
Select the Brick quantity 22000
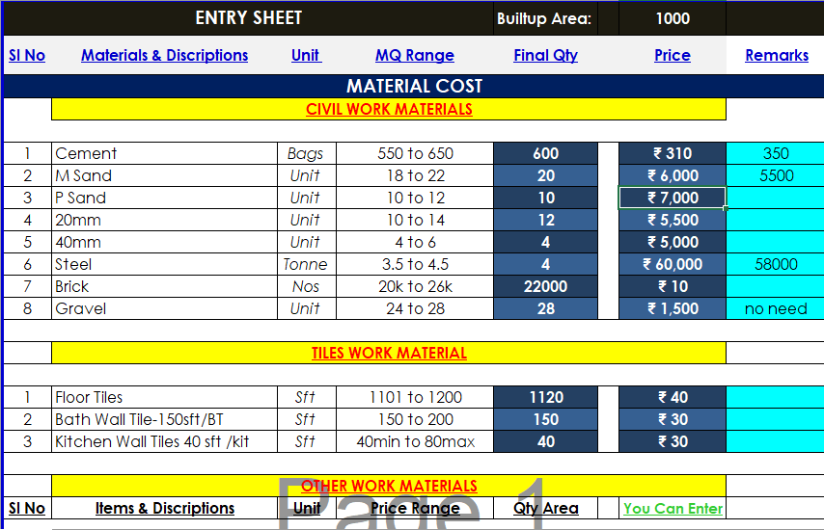click(545, 286)
